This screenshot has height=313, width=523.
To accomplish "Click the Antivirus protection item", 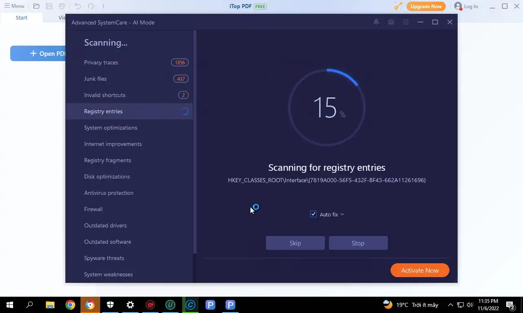I will click(129, 193).
